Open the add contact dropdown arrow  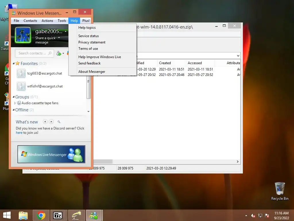pyautogui.click(x=63, y=54)
